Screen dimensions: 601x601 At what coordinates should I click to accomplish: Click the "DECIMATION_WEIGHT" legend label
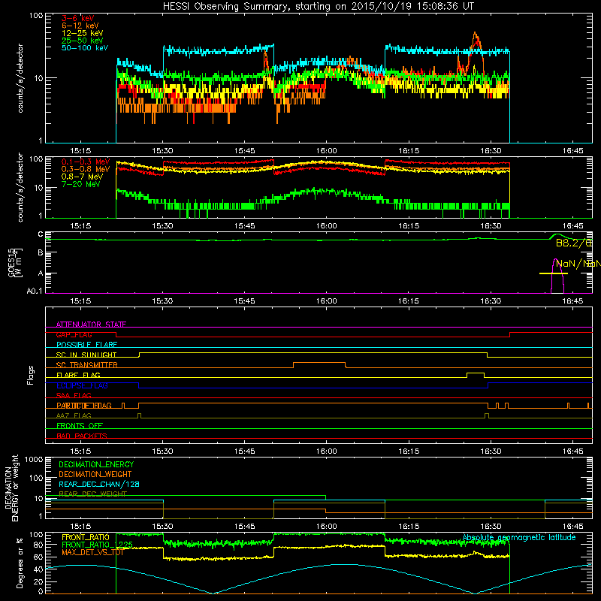pyautogui.click(x=95, y=474)
